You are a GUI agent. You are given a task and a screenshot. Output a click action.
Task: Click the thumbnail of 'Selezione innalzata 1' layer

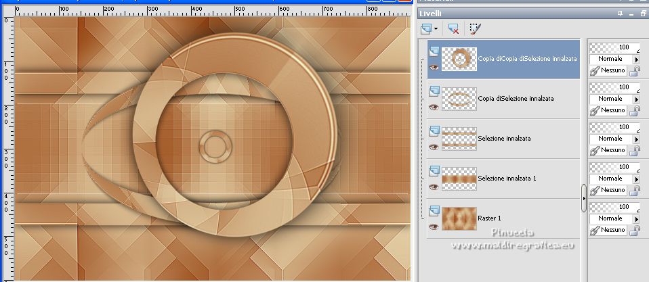pyautogui.click(x=459, y=179)
